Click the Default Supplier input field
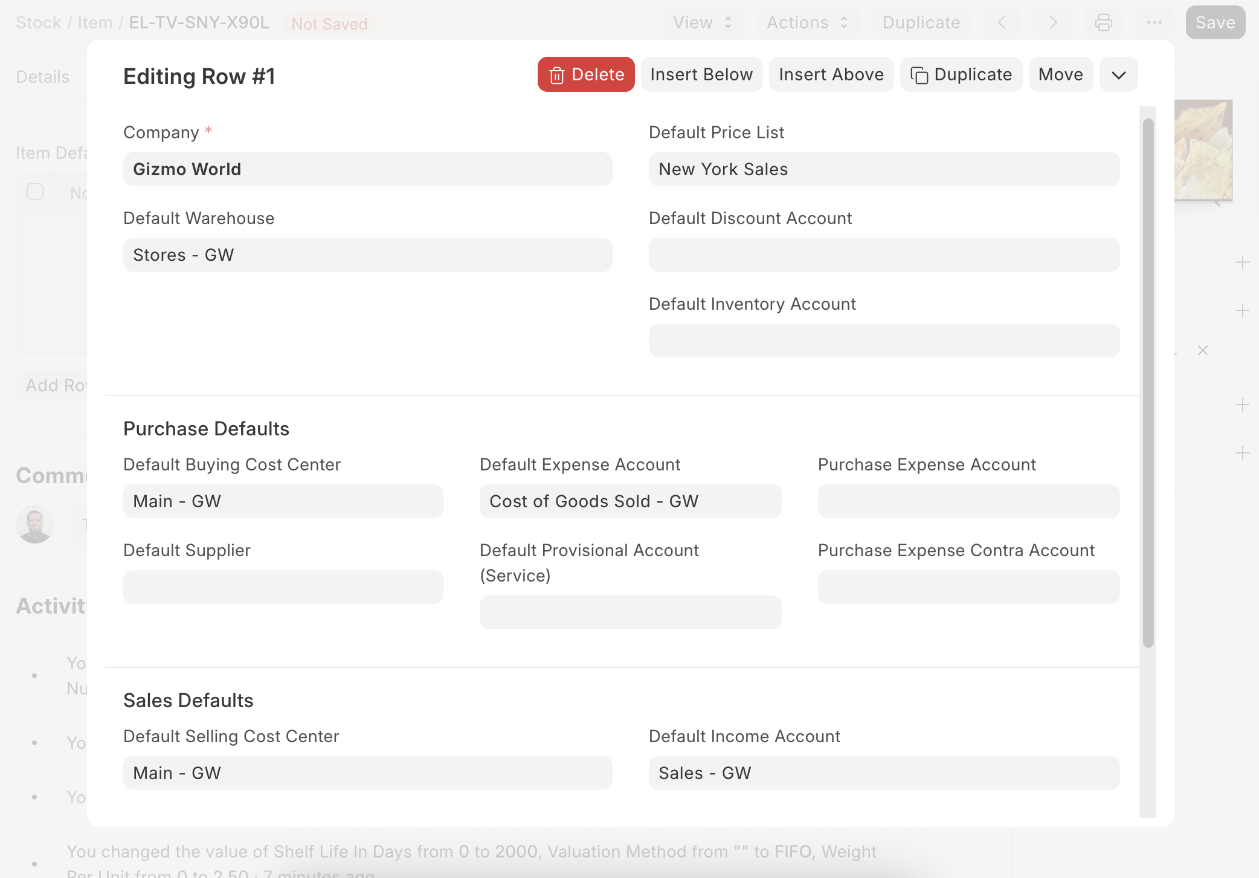 [283, 587]
